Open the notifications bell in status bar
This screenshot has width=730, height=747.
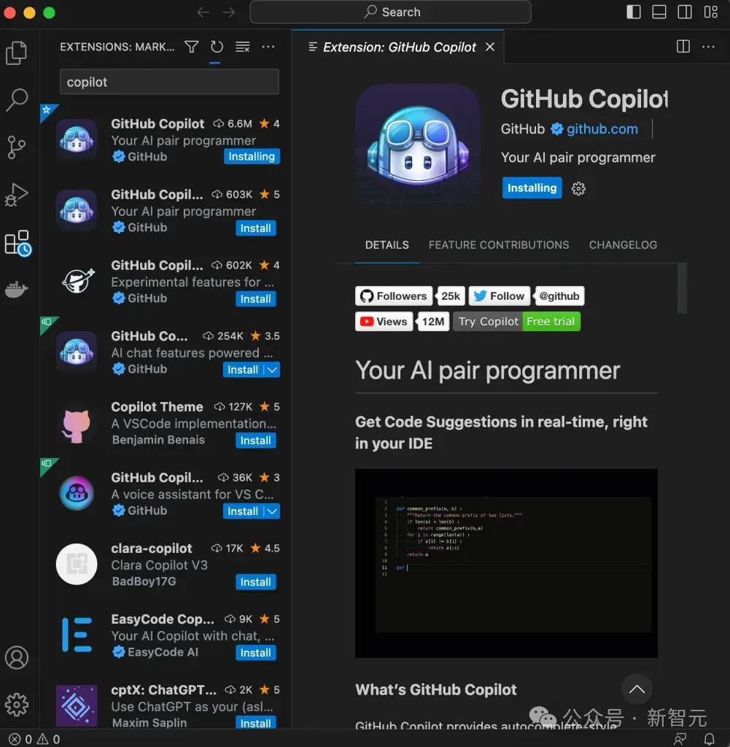pos(709,739)
